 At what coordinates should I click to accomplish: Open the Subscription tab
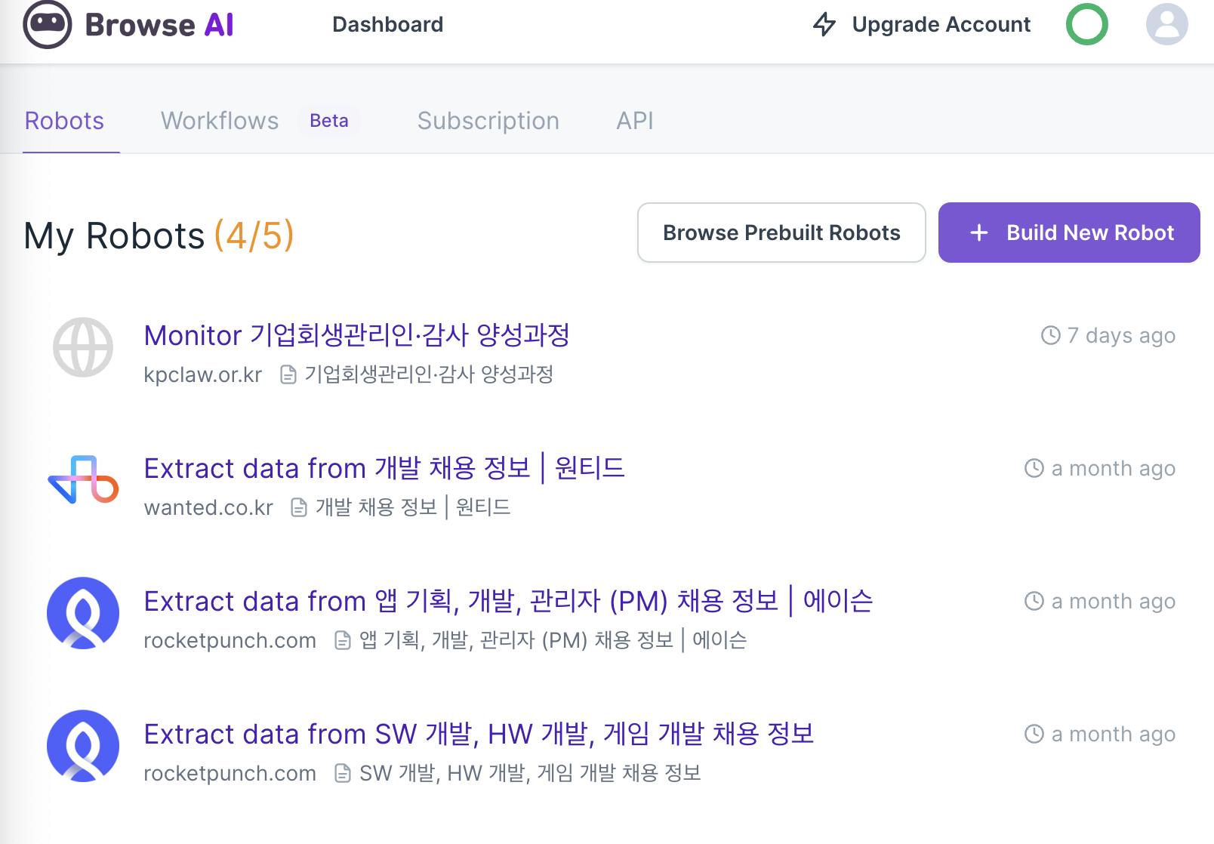tap(488, 121)
